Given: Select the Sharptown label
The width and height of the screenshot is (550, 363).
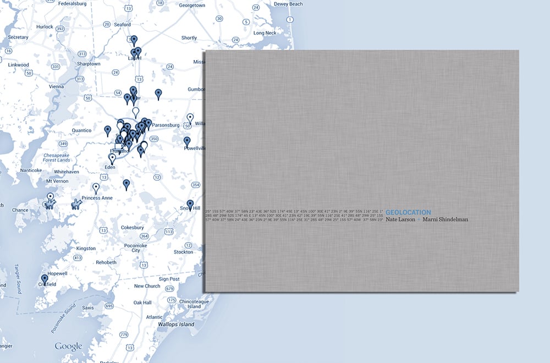Looking at the screenshot, I should point(89,64).
